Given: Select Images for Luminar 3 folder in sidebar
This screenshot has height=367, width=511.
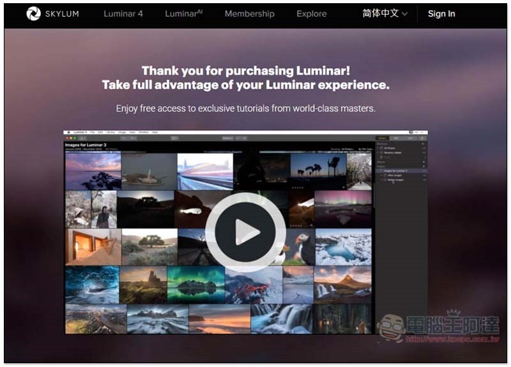Looking at the screenshot, I should coord(397,171).
